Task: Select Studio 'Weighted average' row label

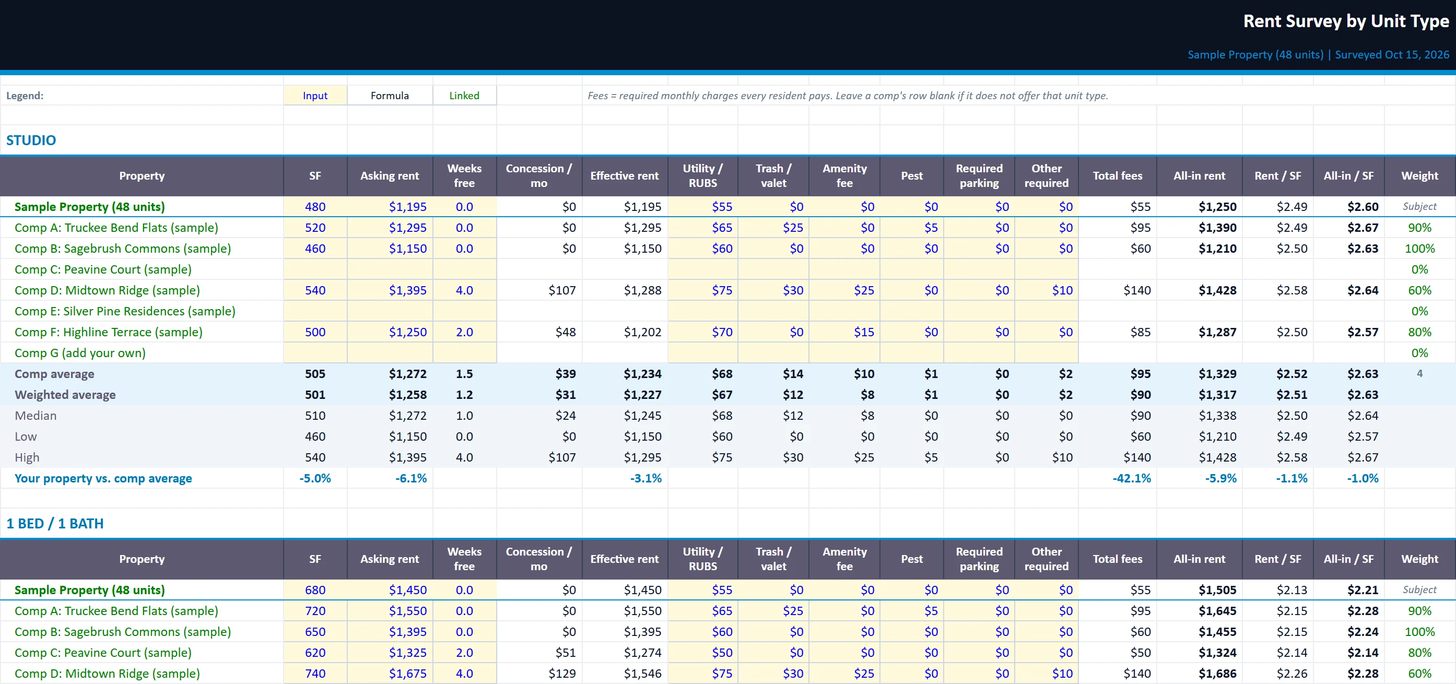Action: tap(65, 395)
